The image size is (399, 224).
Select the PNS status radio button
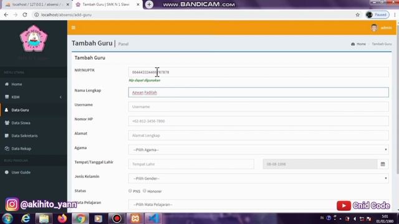coord(130,191)
